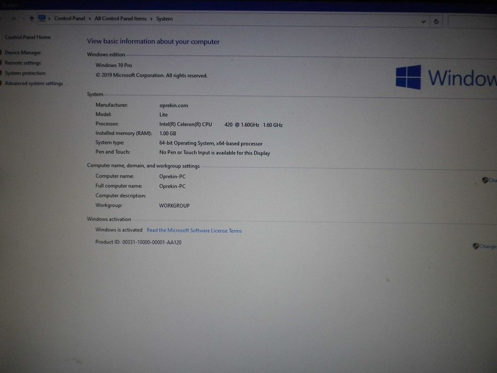The image size is (497, 373).
Task: Click the Up arrow navigation button
Action: point(31,19)
